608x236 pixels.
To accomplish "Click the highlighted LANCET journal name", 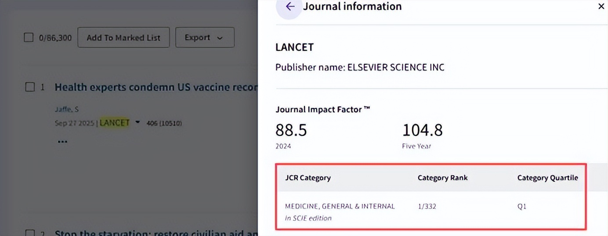I will click(115, 123).
